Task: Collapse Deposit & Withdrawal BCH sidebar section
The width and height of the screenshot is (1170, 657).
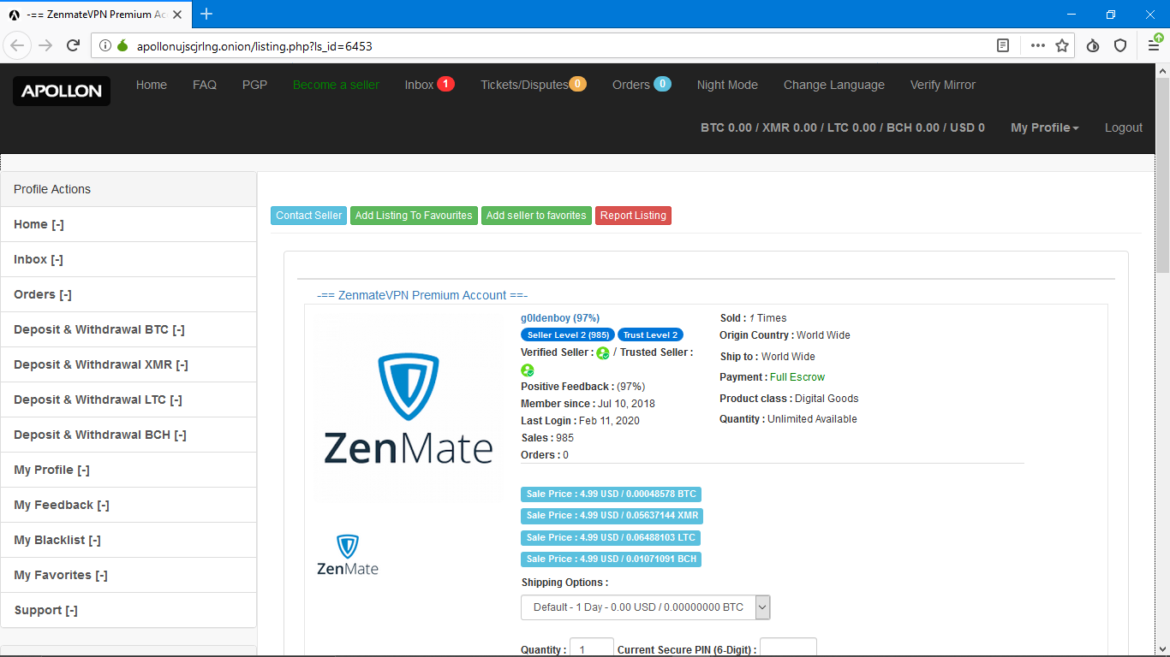Action: [x=128, y=435]
